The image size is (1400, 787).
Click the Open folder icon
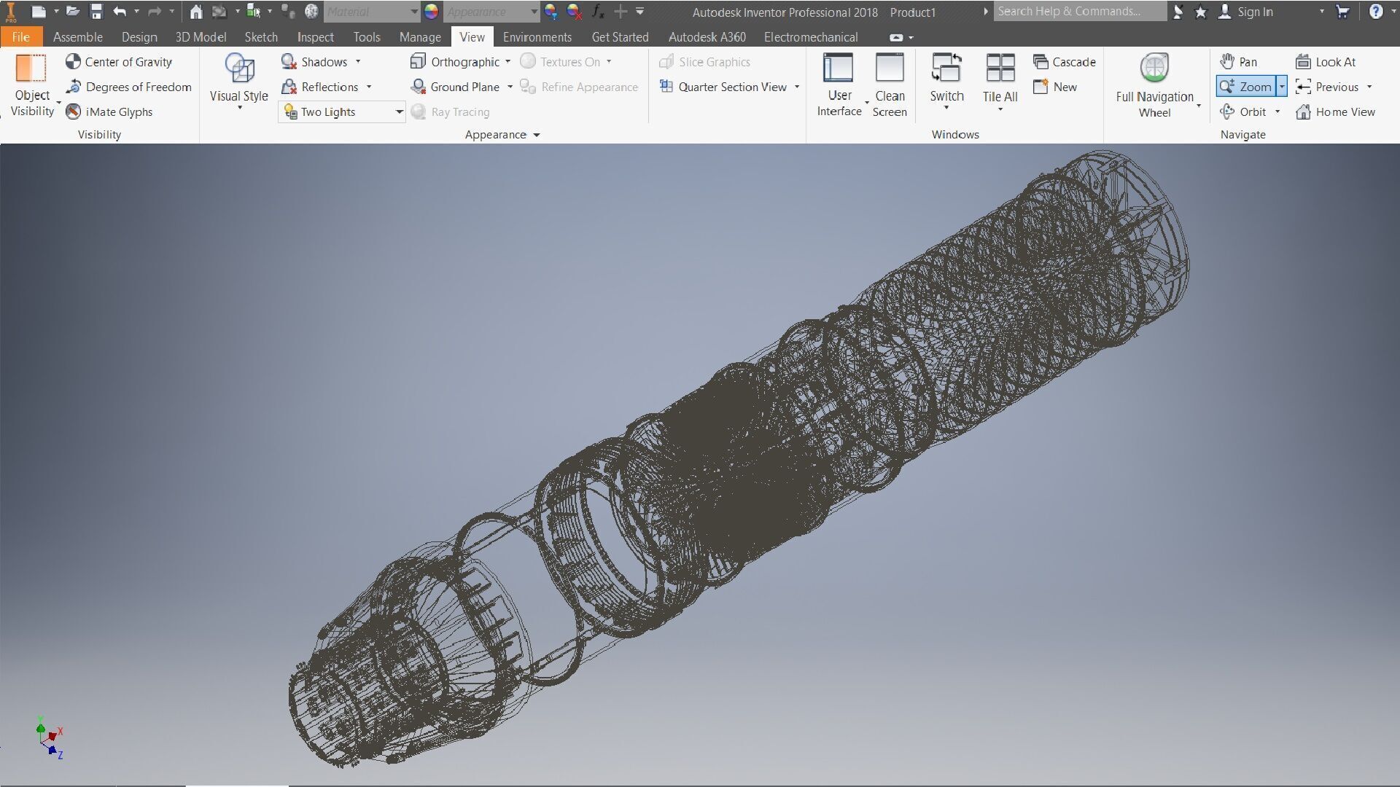pyautogui.click(x=73, y=12)
